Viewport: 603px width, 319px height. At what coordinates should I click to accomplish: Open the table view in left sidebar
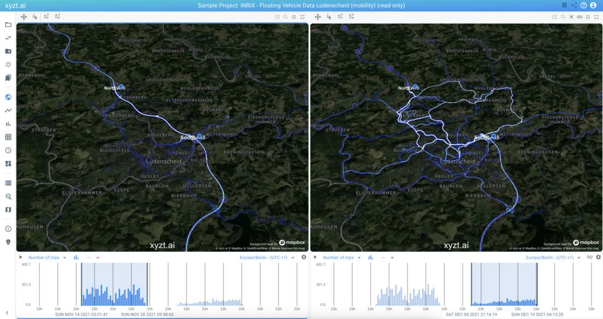(8, 137)
